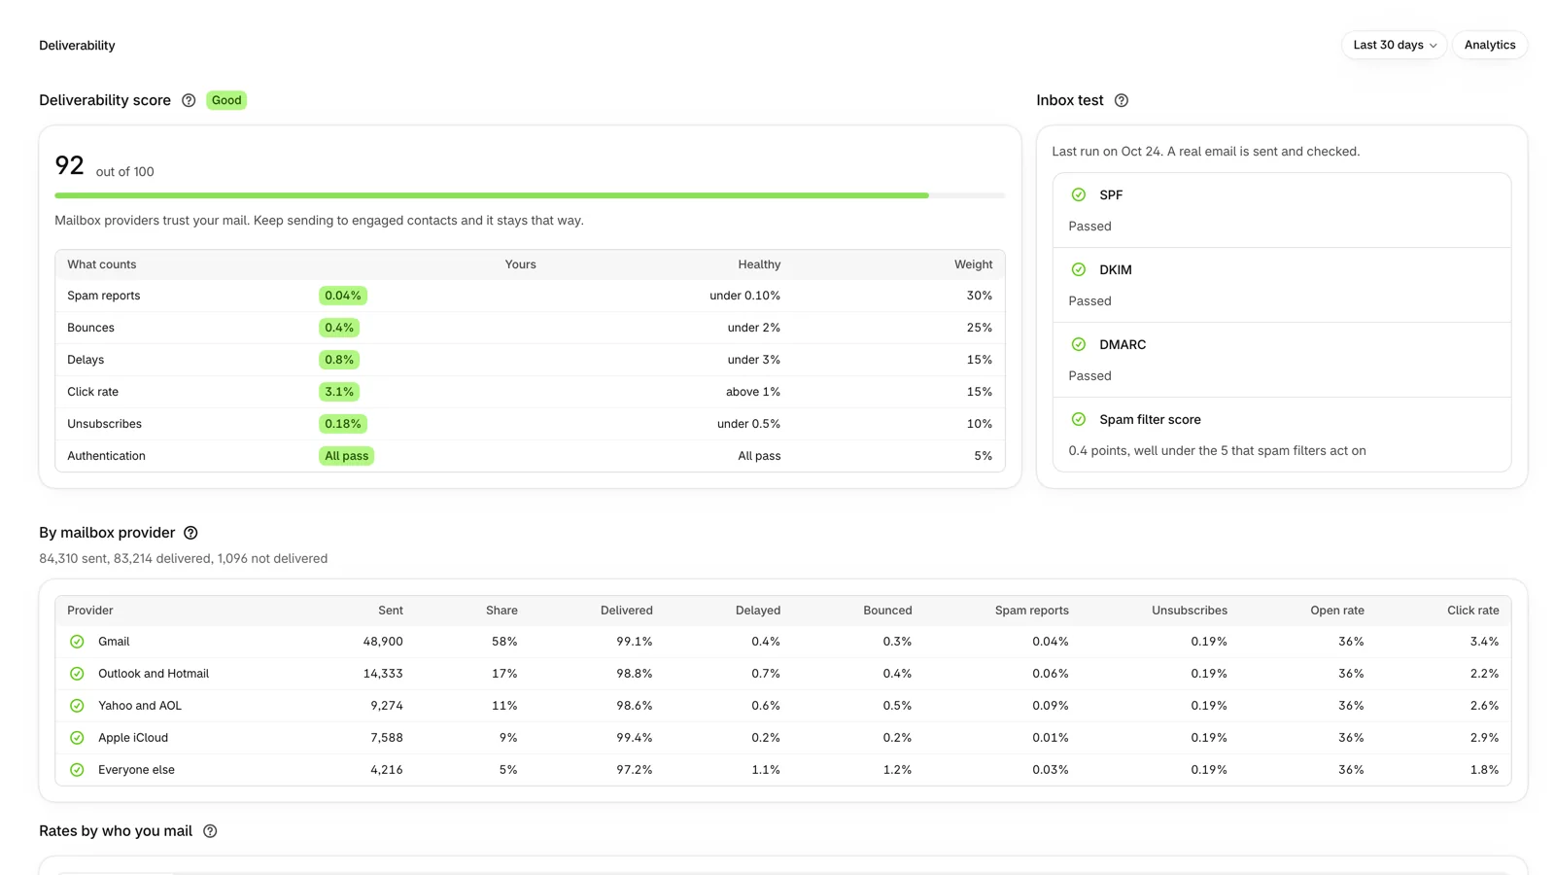Click DKIM passed check icon
This screenshot has width=1555, height=875.
(1079, 269)
